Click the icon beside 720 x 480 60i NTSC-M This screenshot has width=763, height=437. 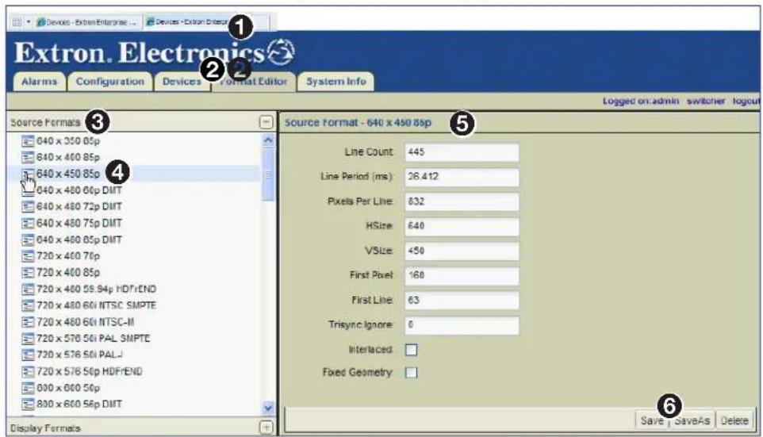coord(28,322)
